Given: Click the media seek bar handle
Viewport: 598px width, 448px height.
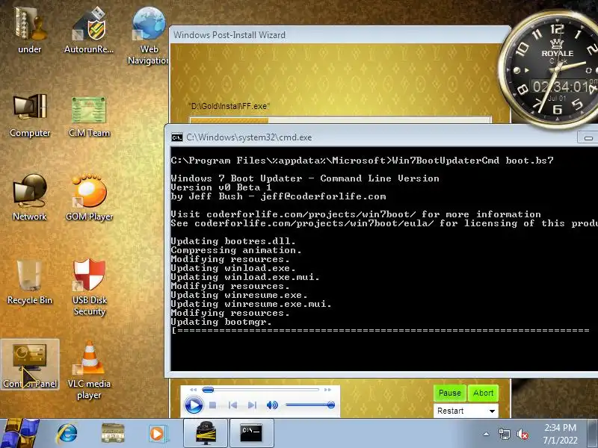Looking at the screenshot, I should pos(208,389).
